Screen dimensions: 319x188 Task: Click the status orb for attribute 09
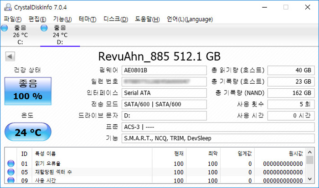(11, 181)
